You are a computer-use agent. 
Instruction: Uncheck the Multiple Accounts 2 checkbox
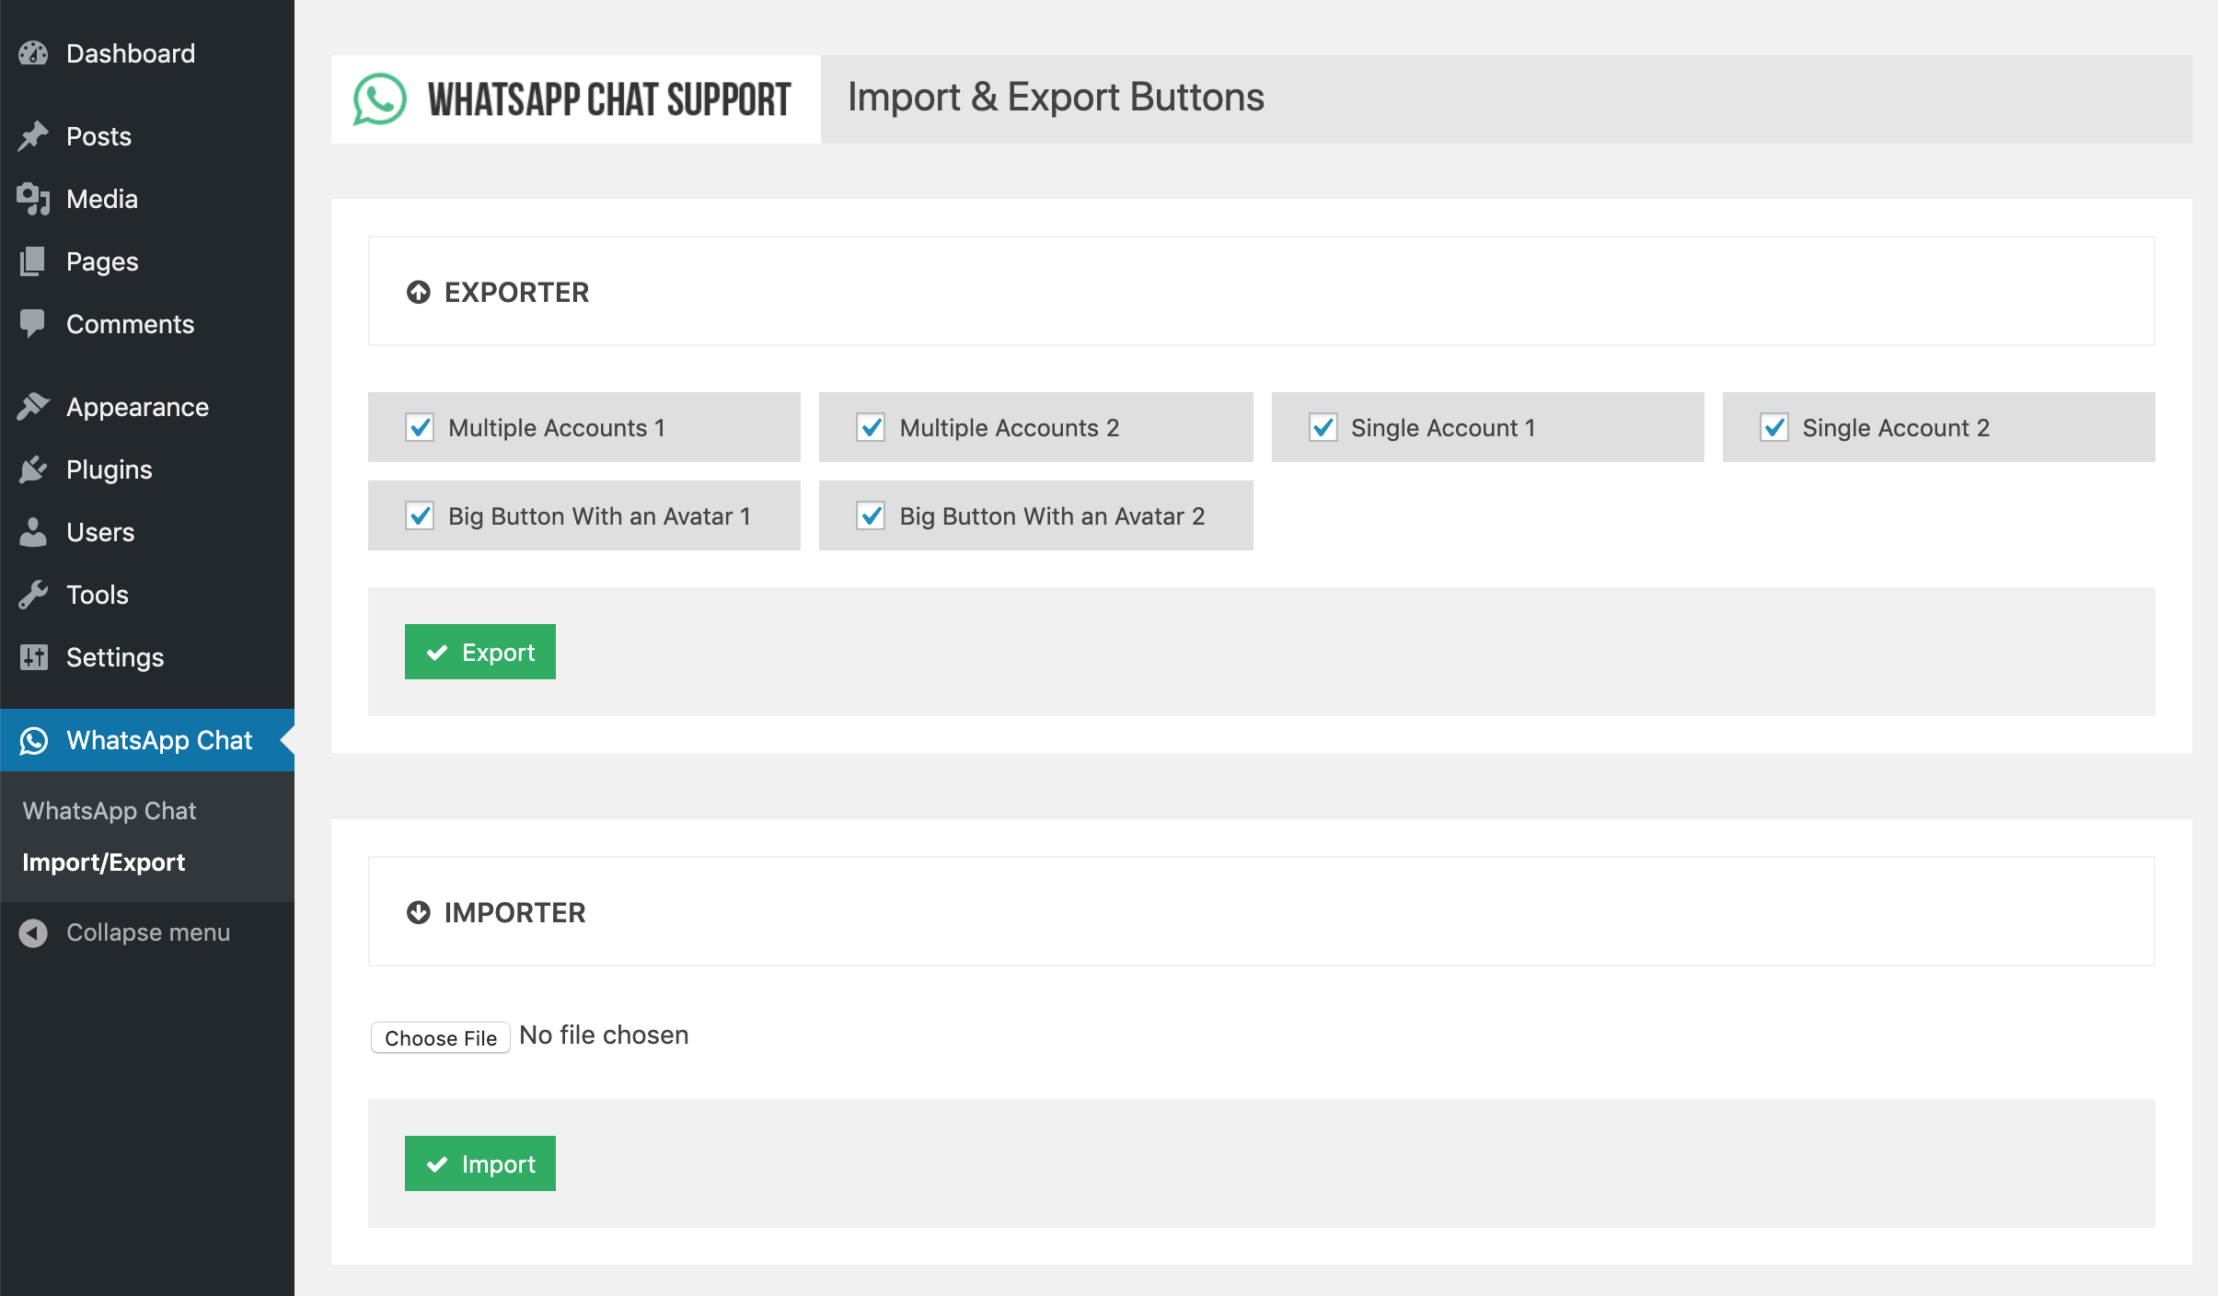point(871,427)
